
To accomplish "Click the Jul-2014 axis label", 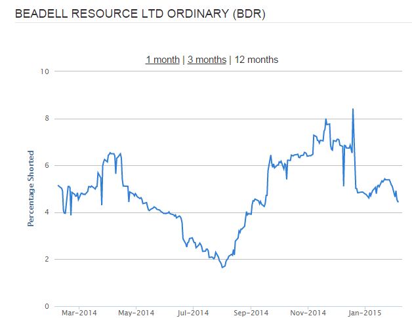I will click(193, 313).
